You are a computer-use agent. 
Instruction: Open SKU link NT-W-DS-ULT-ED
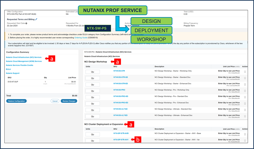pos(120,115)
